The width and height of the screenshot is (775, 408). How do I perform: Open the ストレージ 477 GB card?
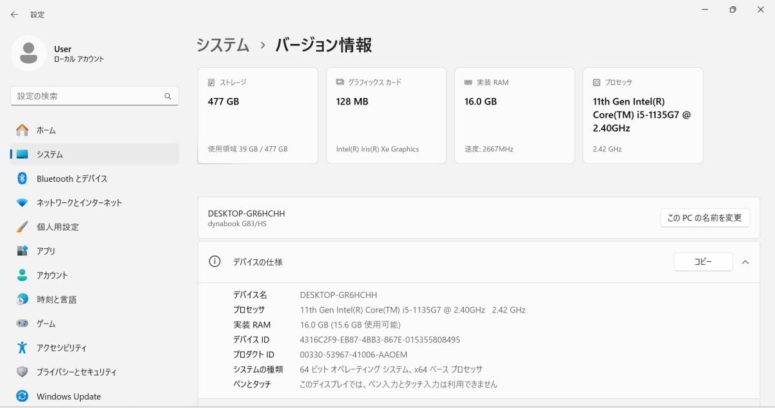coord(258,115)
